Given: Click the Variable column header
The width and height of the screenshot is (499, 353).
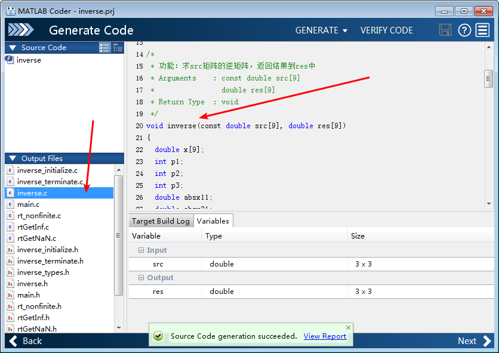Looking at the screenshot, I should 165,236.
